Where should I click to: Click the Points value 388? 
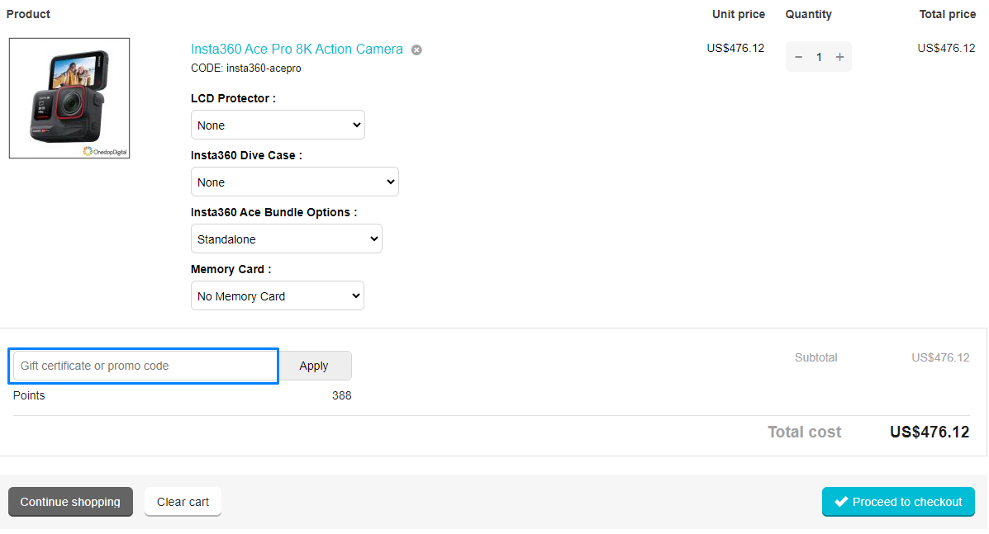[x=341, y=395]
